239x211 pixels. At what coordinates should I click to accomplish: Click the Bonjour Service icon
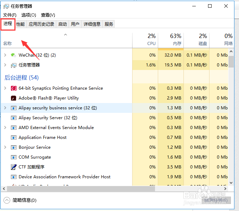click(14, 147)
